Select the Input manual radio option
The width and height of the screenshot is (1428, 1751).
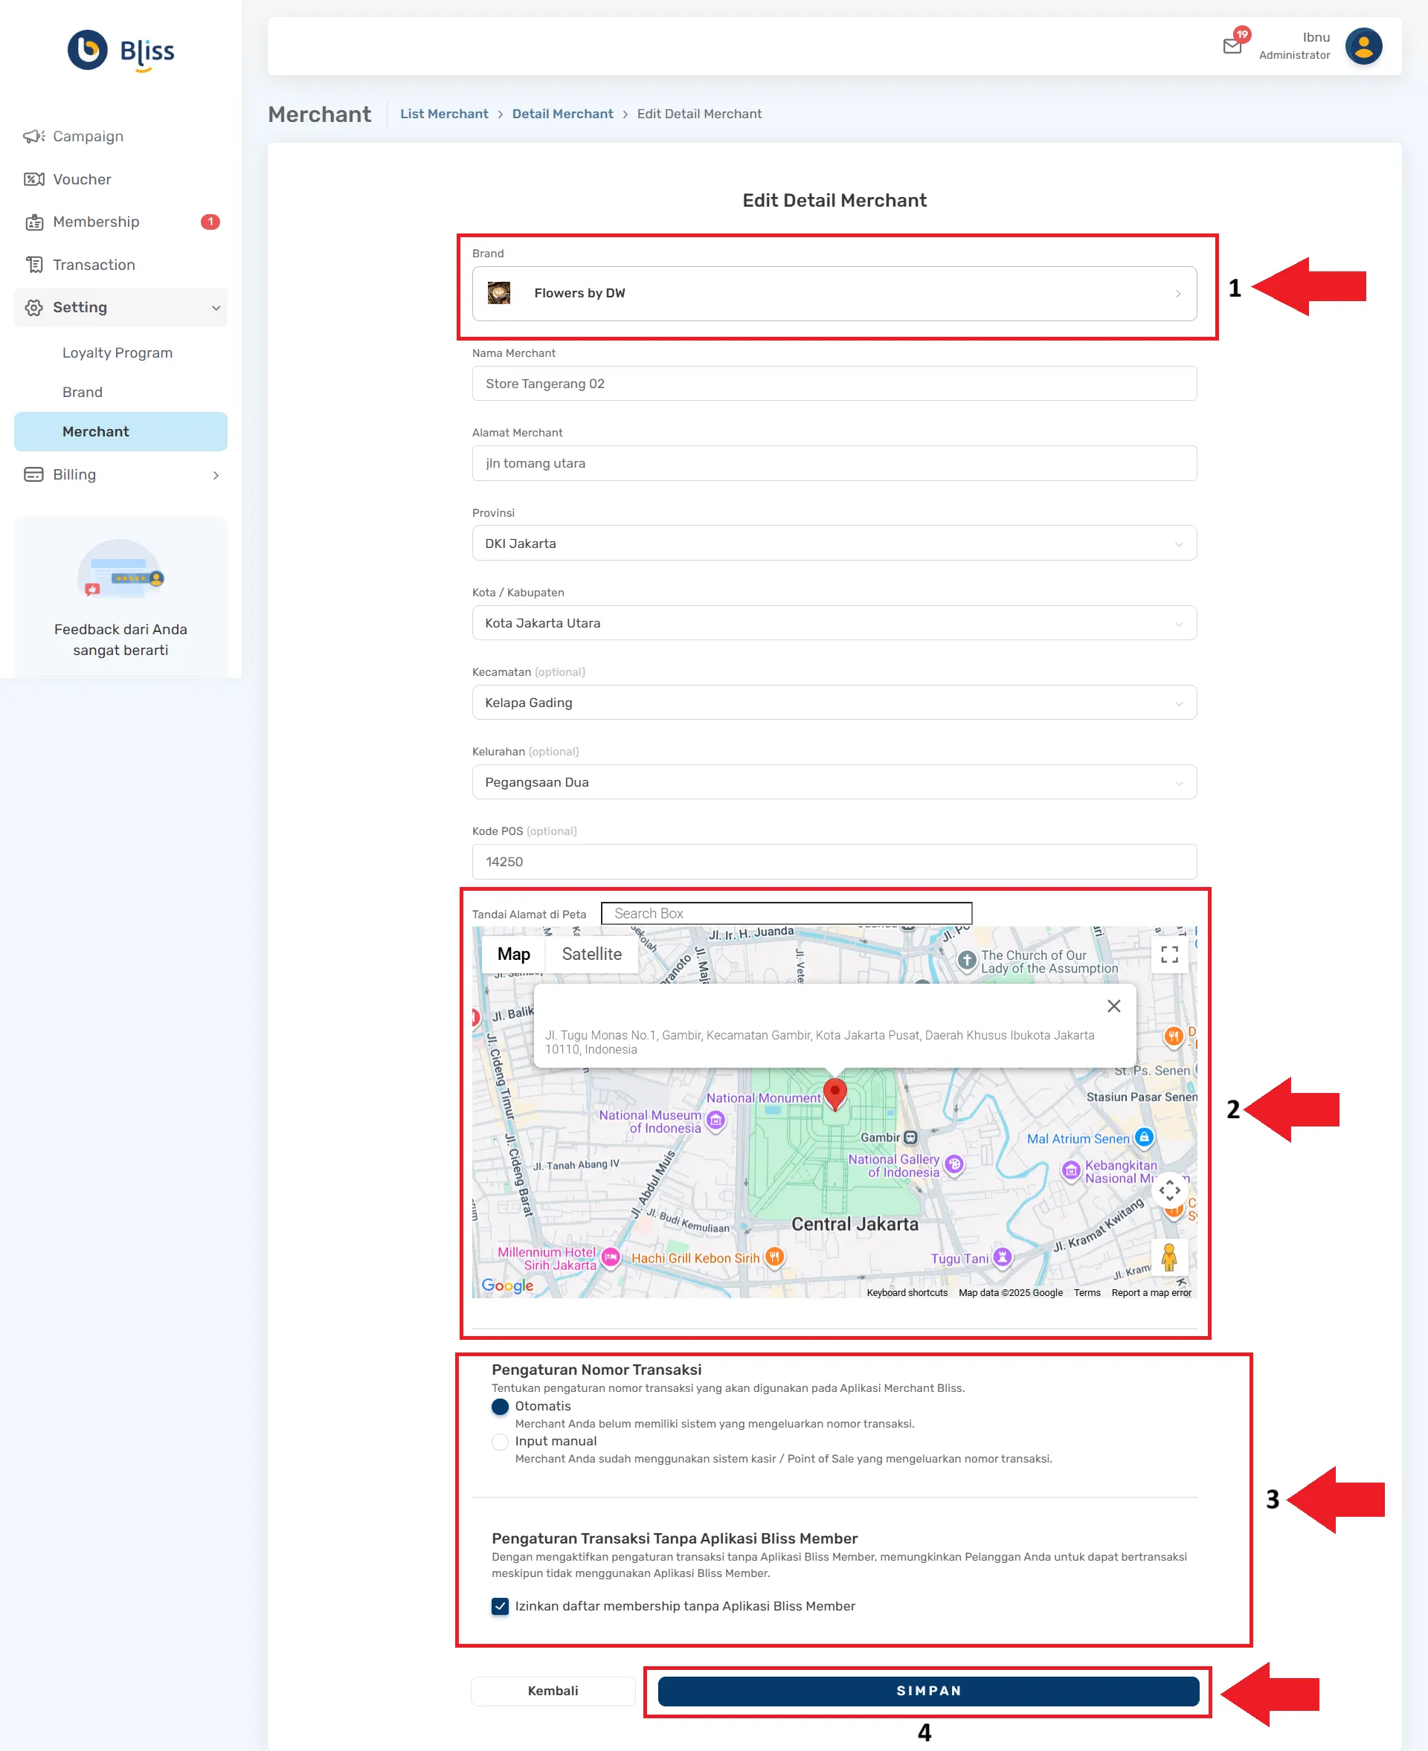point(499,1441)
